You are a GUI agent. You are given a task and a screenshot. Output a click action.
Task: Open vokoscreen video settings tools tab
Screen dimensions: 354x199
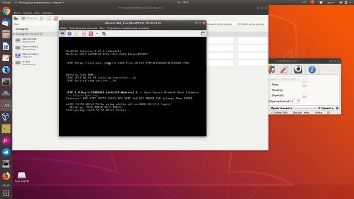(284, 70)
